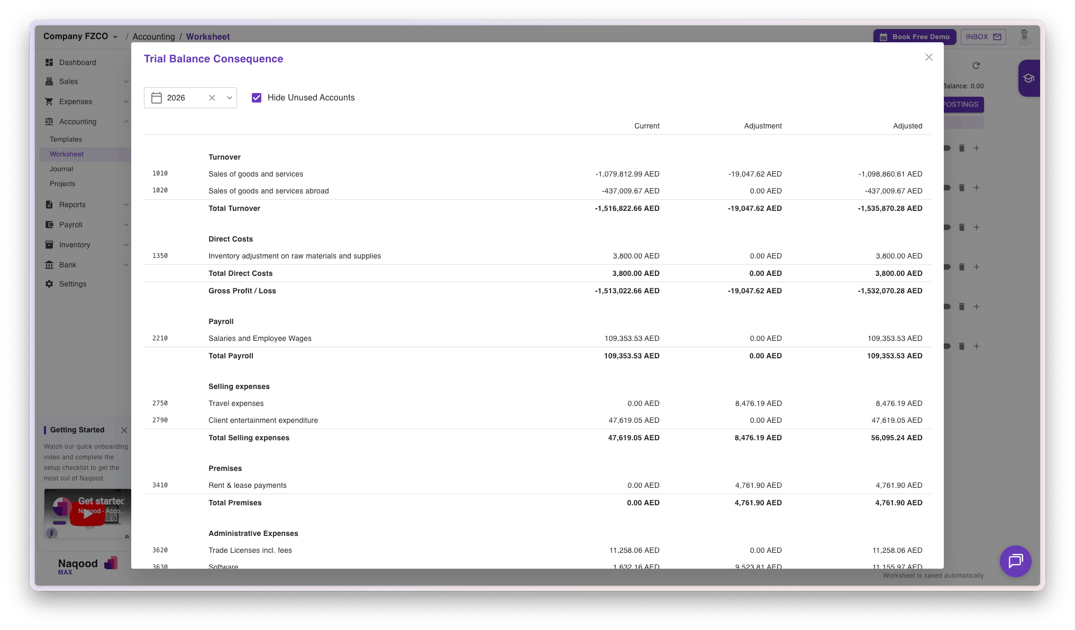Screen dimensions: 1075x630
Task: Click the refresh icon near balance
Action: pos(976,66)
